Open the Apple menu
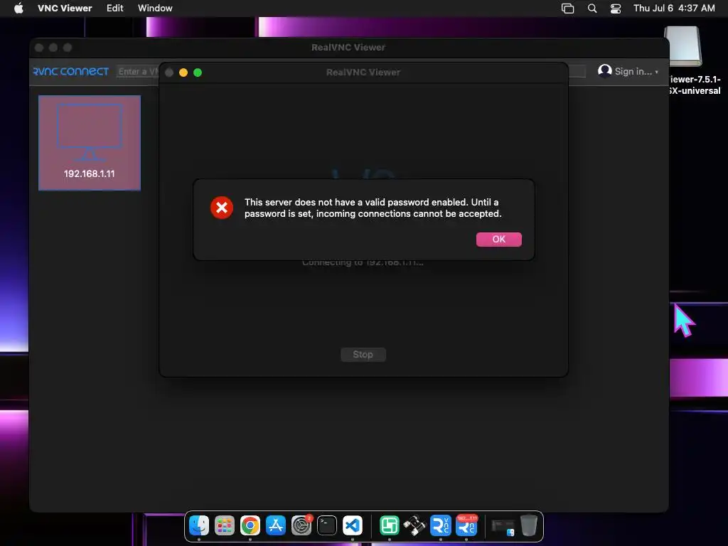 click(x=18, y=8)
